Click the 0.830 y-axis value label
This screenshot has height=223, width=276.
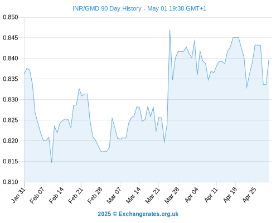click(x=11, y=99)
